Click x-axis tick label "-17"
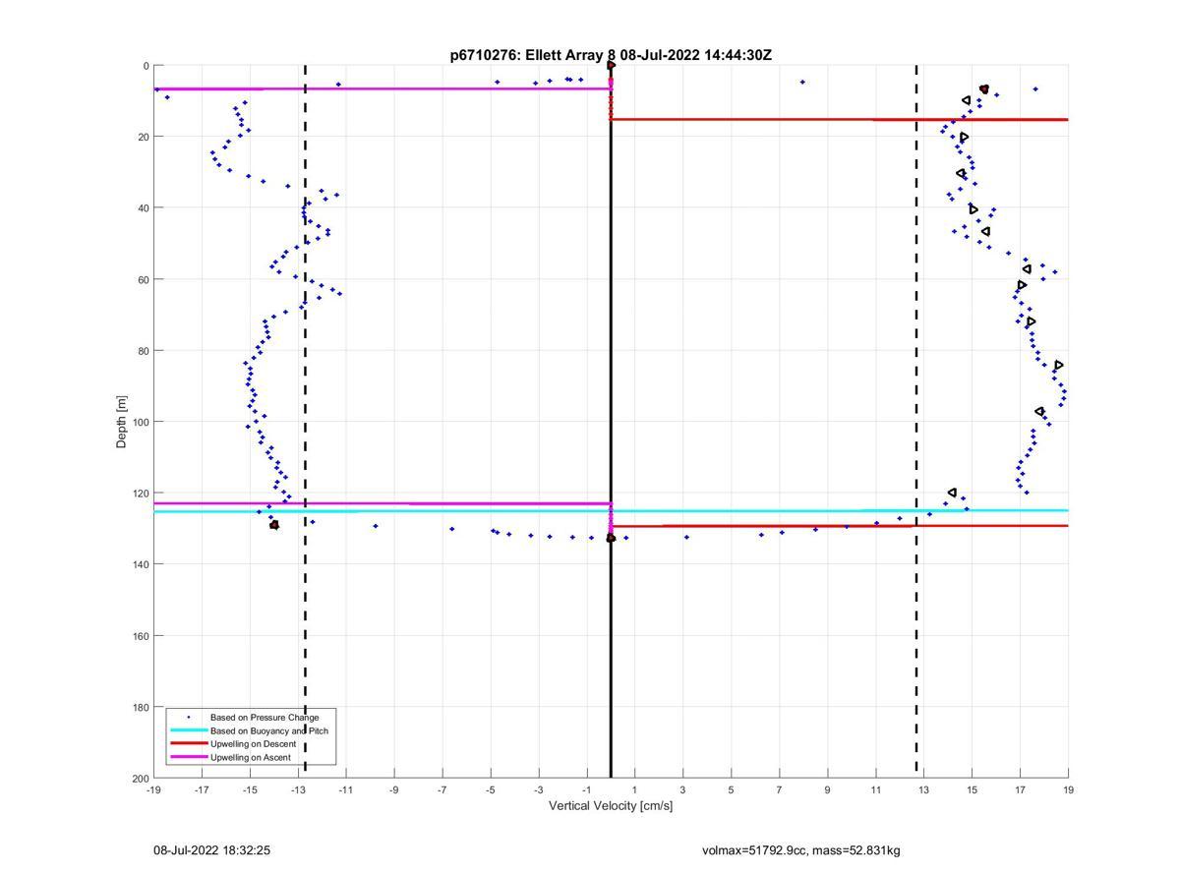Viewport: 1180px width, 874px height. tap(202, 789)
